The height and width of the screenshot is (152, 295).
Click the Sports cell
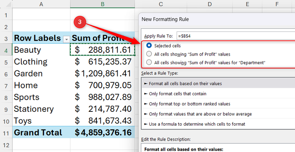click(x=41, y=97)
